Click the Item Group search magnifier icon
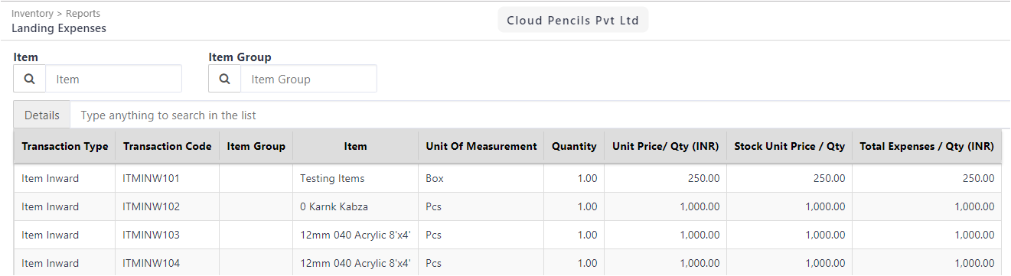This screenshot has width=1011, height=276. click(225, 79)
